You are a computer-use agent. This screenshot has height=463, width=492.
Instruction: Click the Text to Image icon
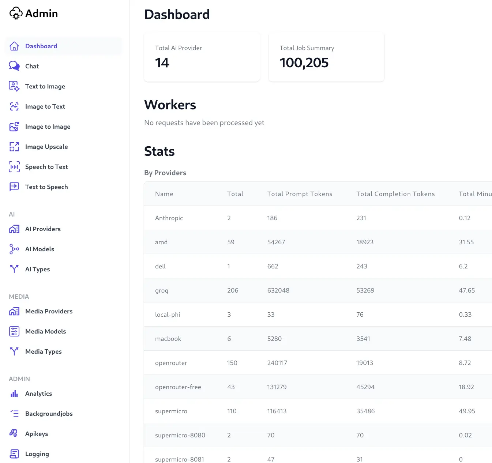point(14,86)
